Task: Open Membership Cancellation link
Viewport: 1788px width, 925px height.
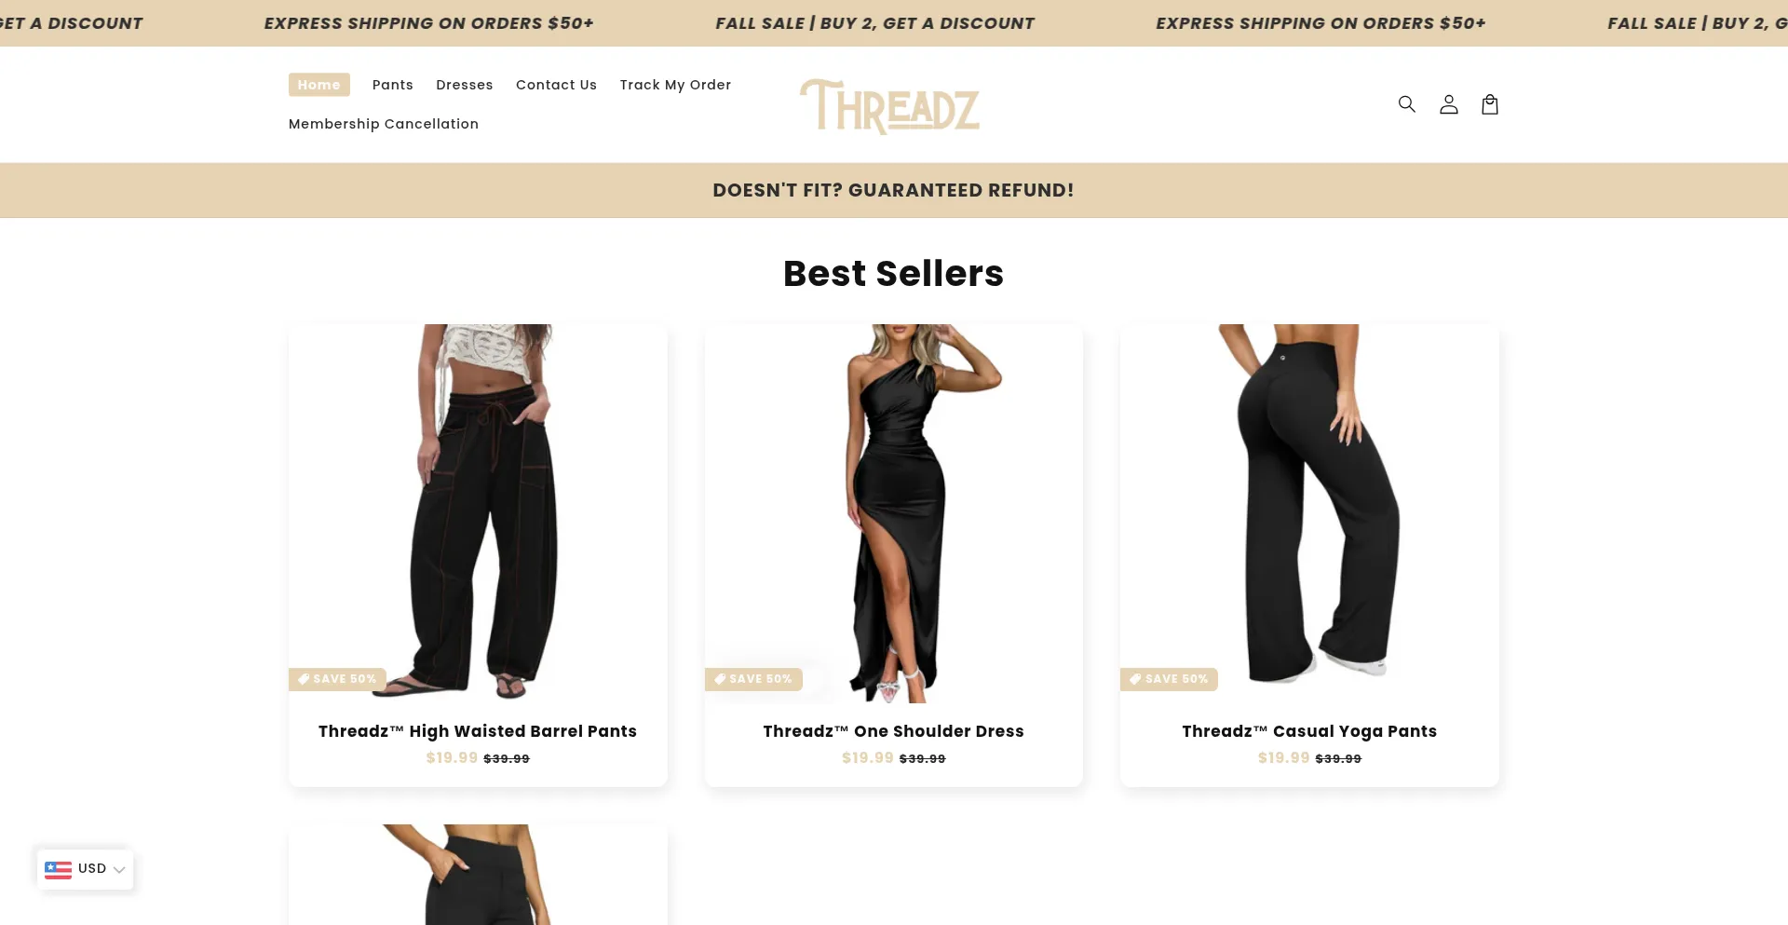Action: [384, 124]
